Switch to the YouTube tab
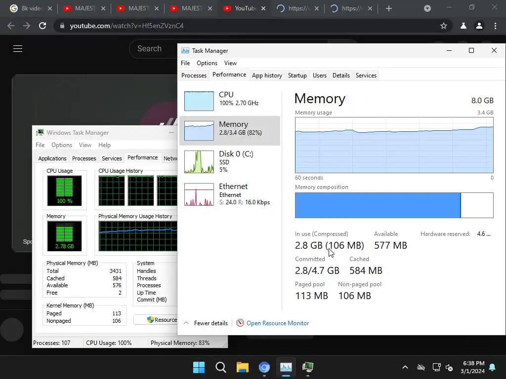This screenshot has height=379, width=506. [245, 9]
